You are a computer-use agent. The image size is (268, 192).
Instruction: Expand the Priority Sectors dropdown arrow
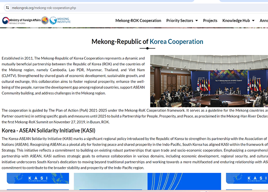point(196,21)
